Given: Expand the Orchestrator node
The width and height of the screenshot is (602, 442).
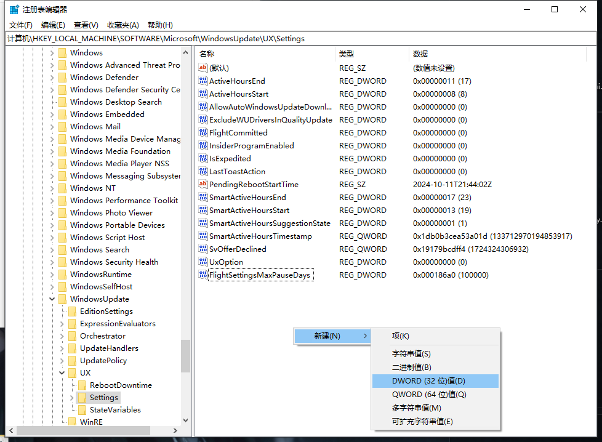Looking at the screenshot, I should pyautogui.click(x=62, y=336).
